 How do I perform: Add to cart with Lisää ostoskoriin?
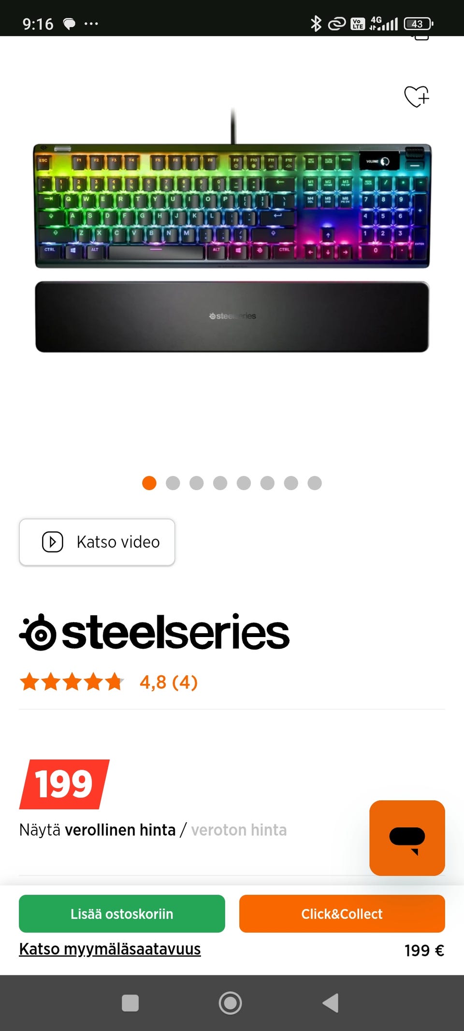[x=122, y=914]
